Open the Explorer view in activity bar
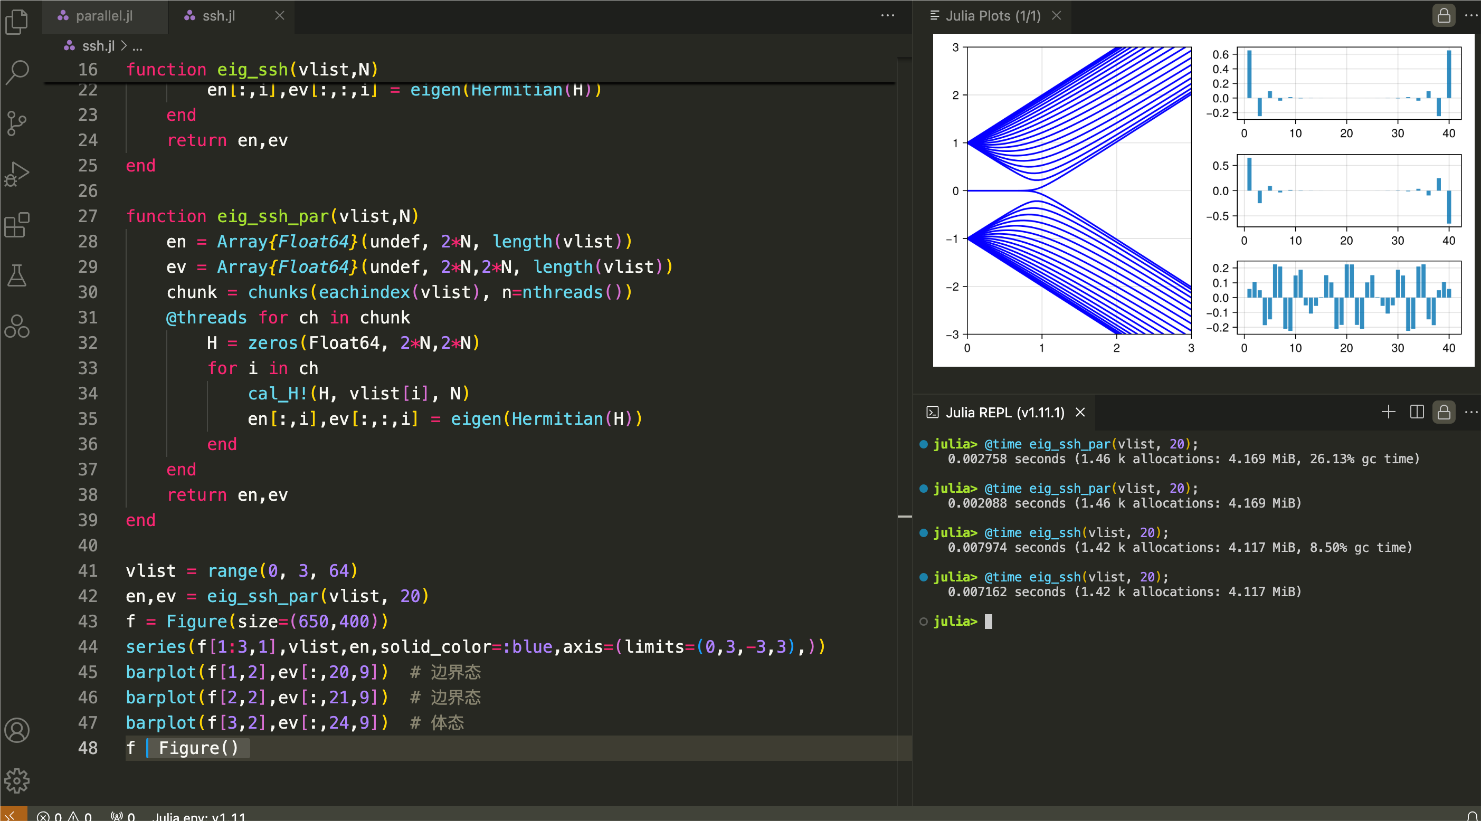This screenshot has width=1481, height=821. tap(17, 22)
